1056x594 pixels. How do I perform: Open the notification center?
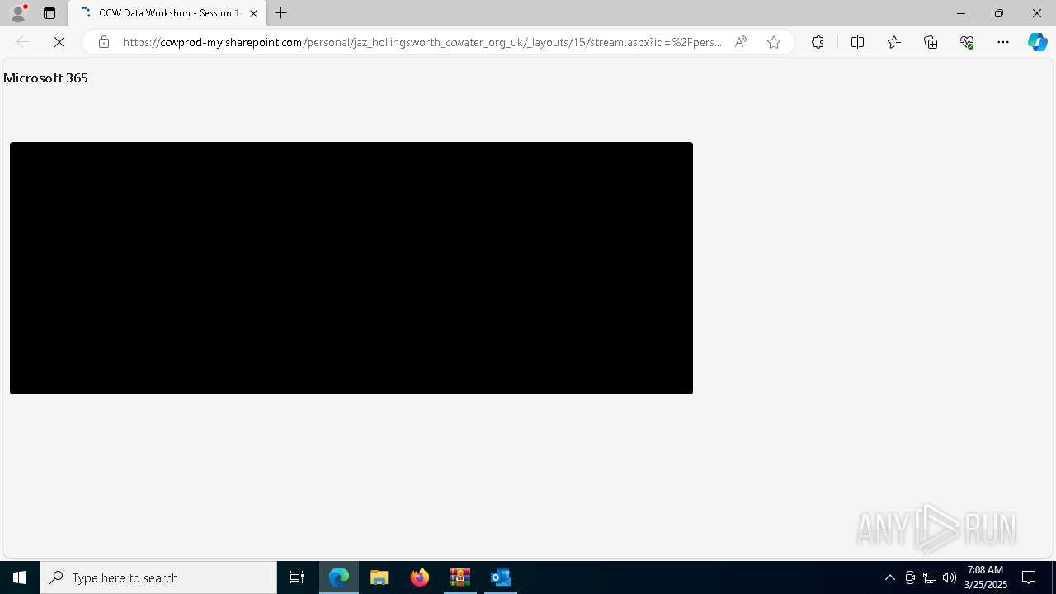(1030, 577)
